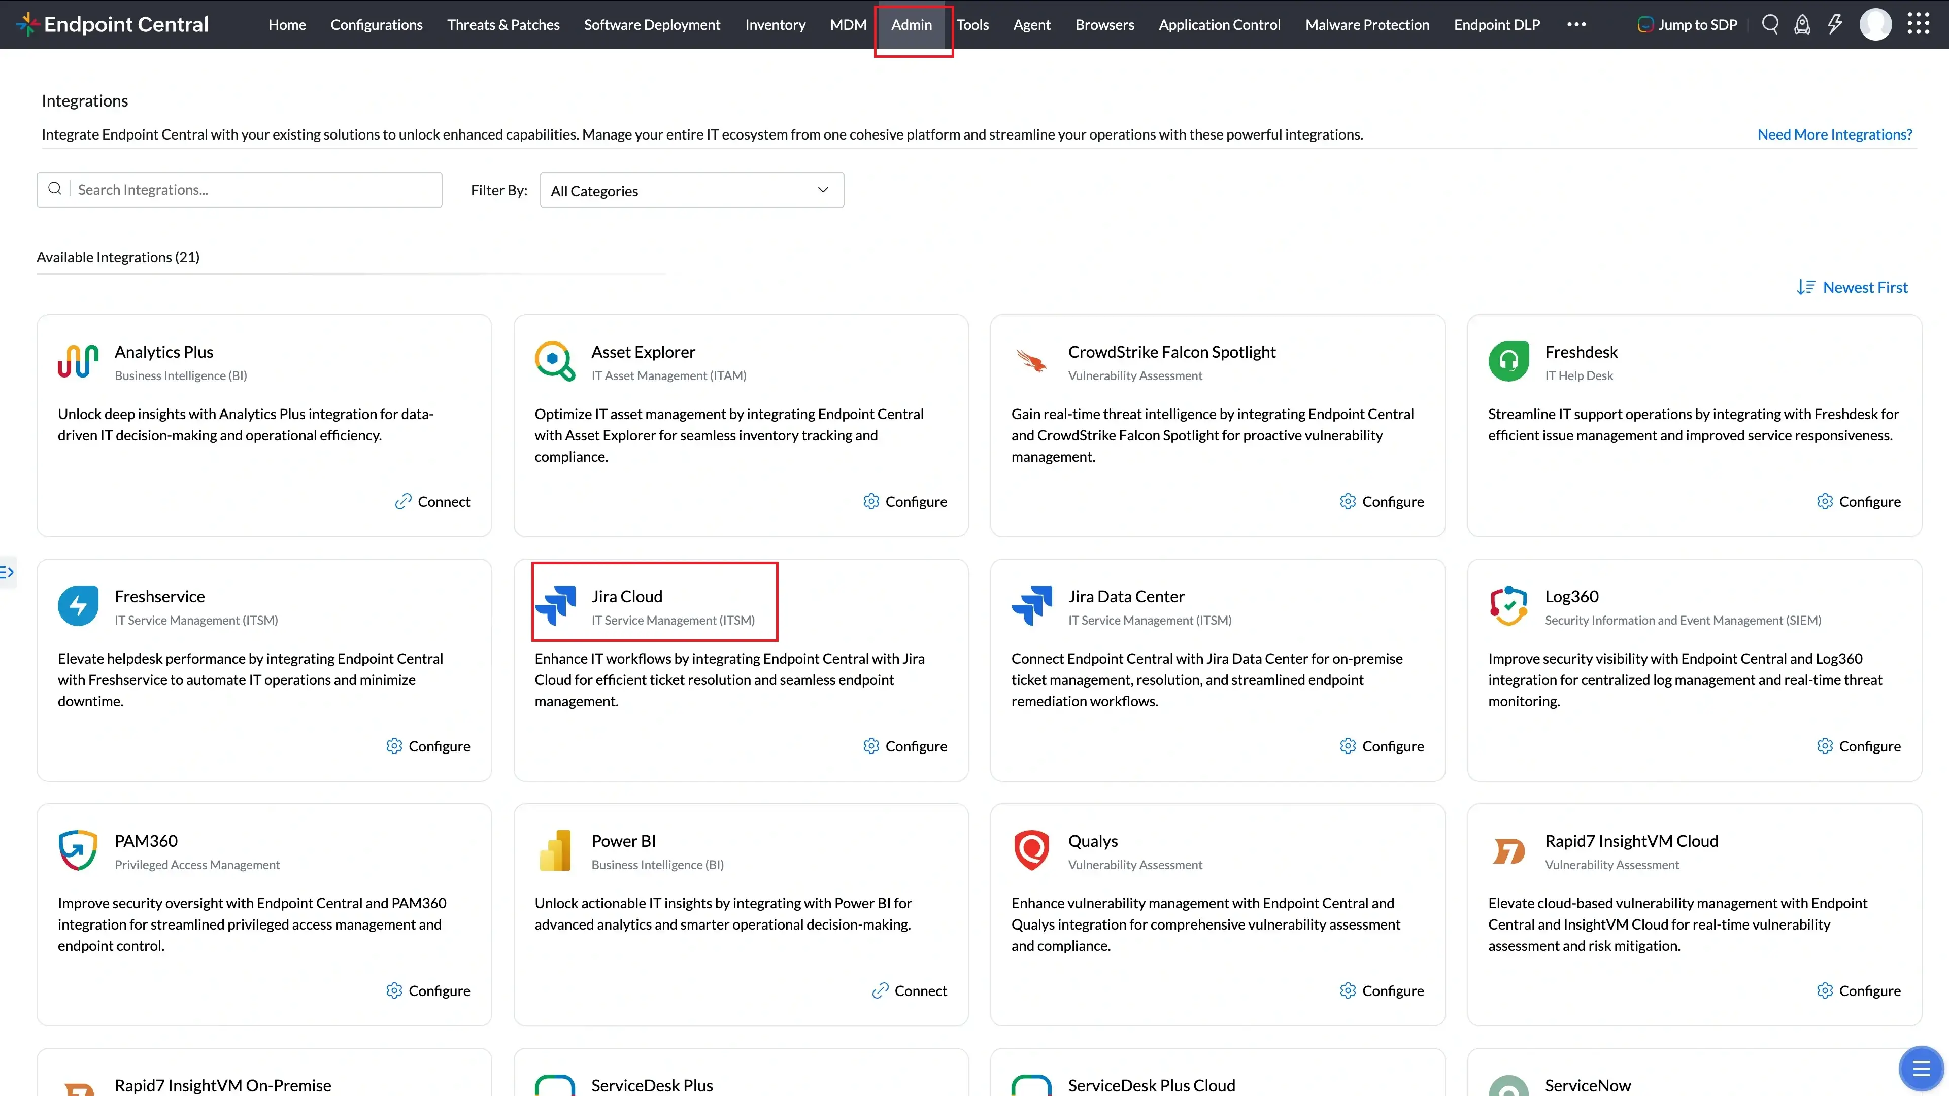Click the search icon in Search Integrations
1949x1096 pixels.
click(x=54, y=189)
